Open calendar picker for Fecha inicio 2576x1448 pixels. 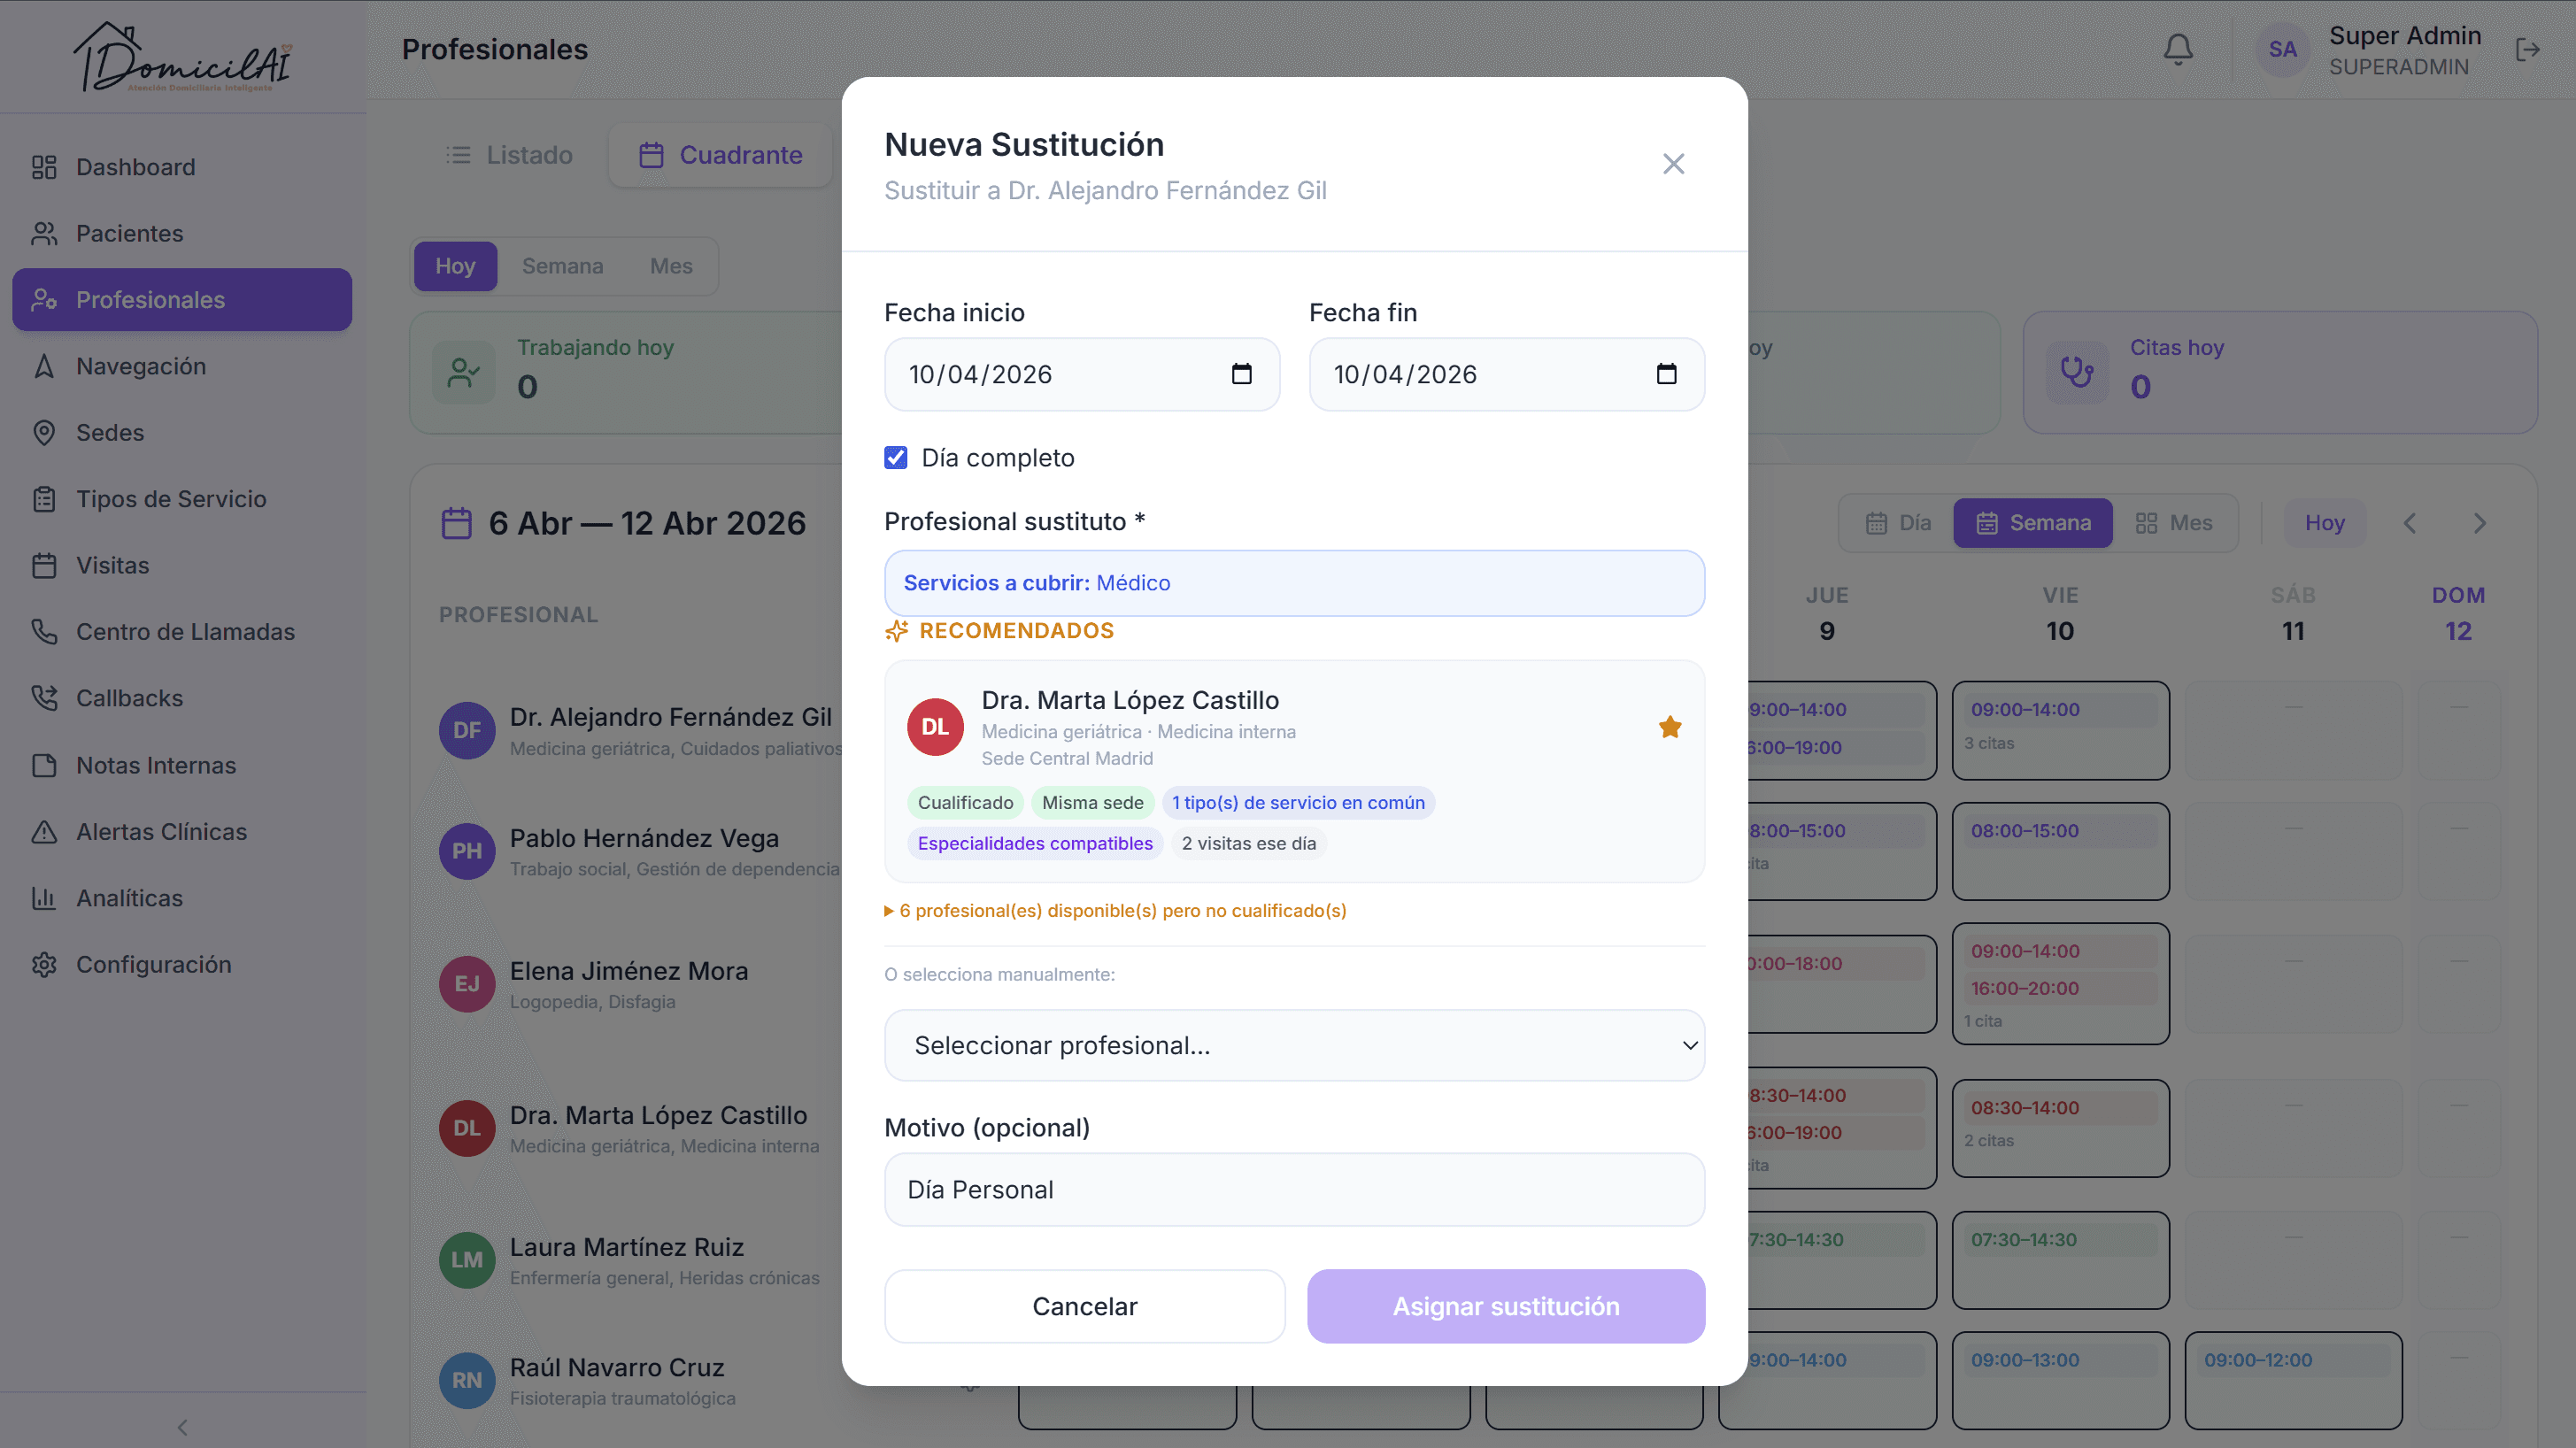click(1241, 374)
